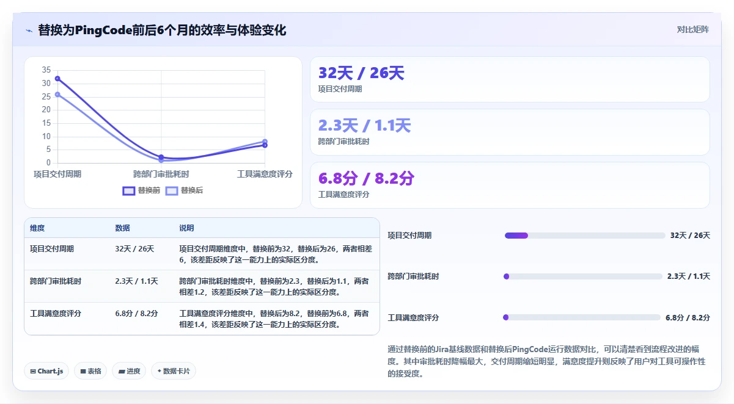Click the table cell 32天 / 26天
This screenshot has height=404, width=734.
134,248
